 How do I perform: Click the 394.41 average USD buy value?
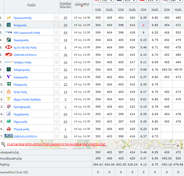(x=98, y=164)
